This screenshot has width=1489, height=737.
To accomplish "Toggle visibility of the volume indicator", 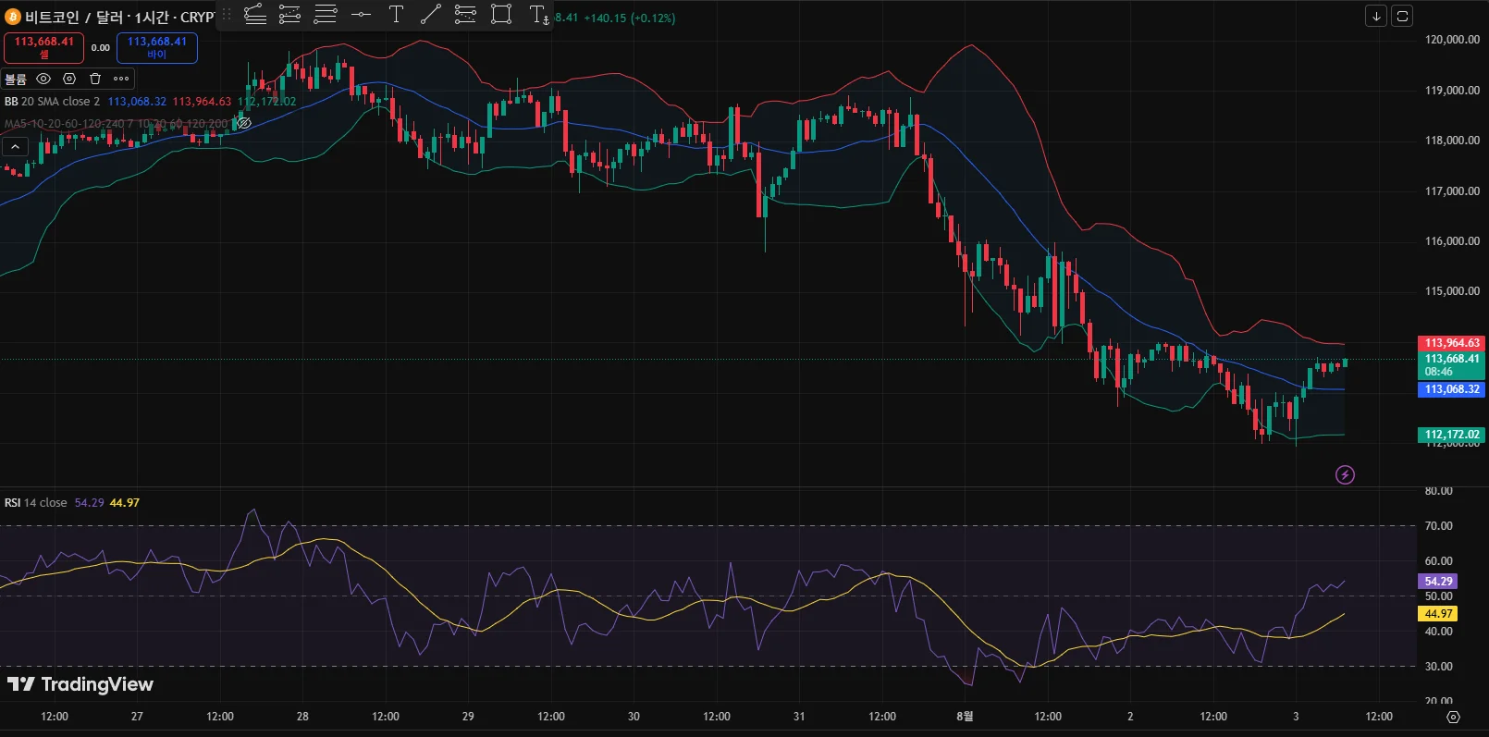I will (43, 79).
